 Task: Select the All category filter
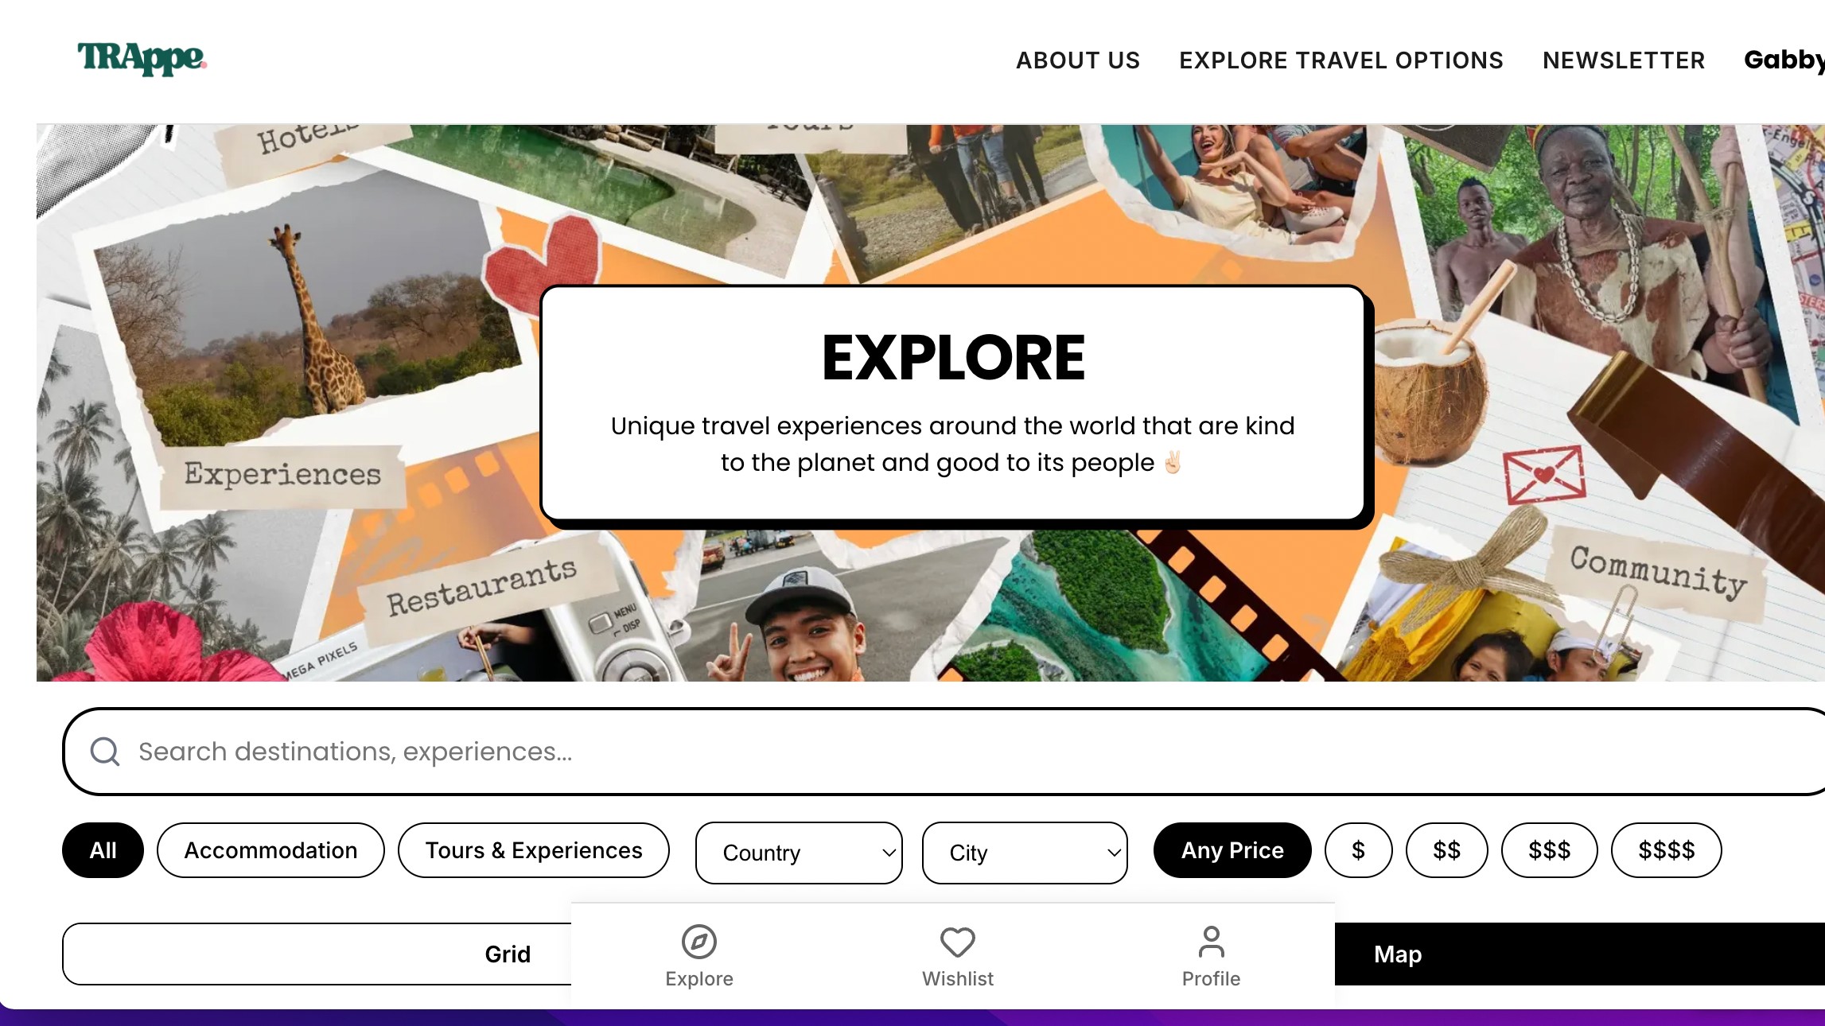point(103,850)
